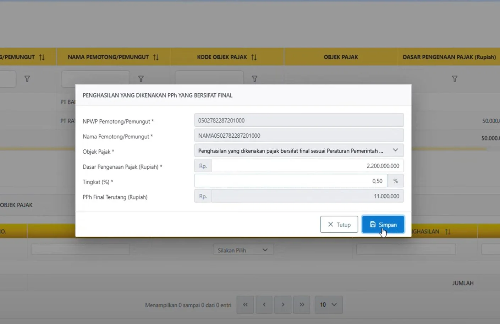
Task: Click the Tingkat percentage input field
Action: pos(290,181)
